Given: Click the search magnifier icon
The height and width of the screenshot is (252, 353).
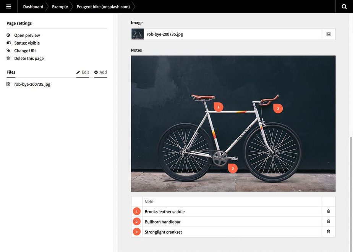Looking at the screenshot, I should tap(344, 6).
